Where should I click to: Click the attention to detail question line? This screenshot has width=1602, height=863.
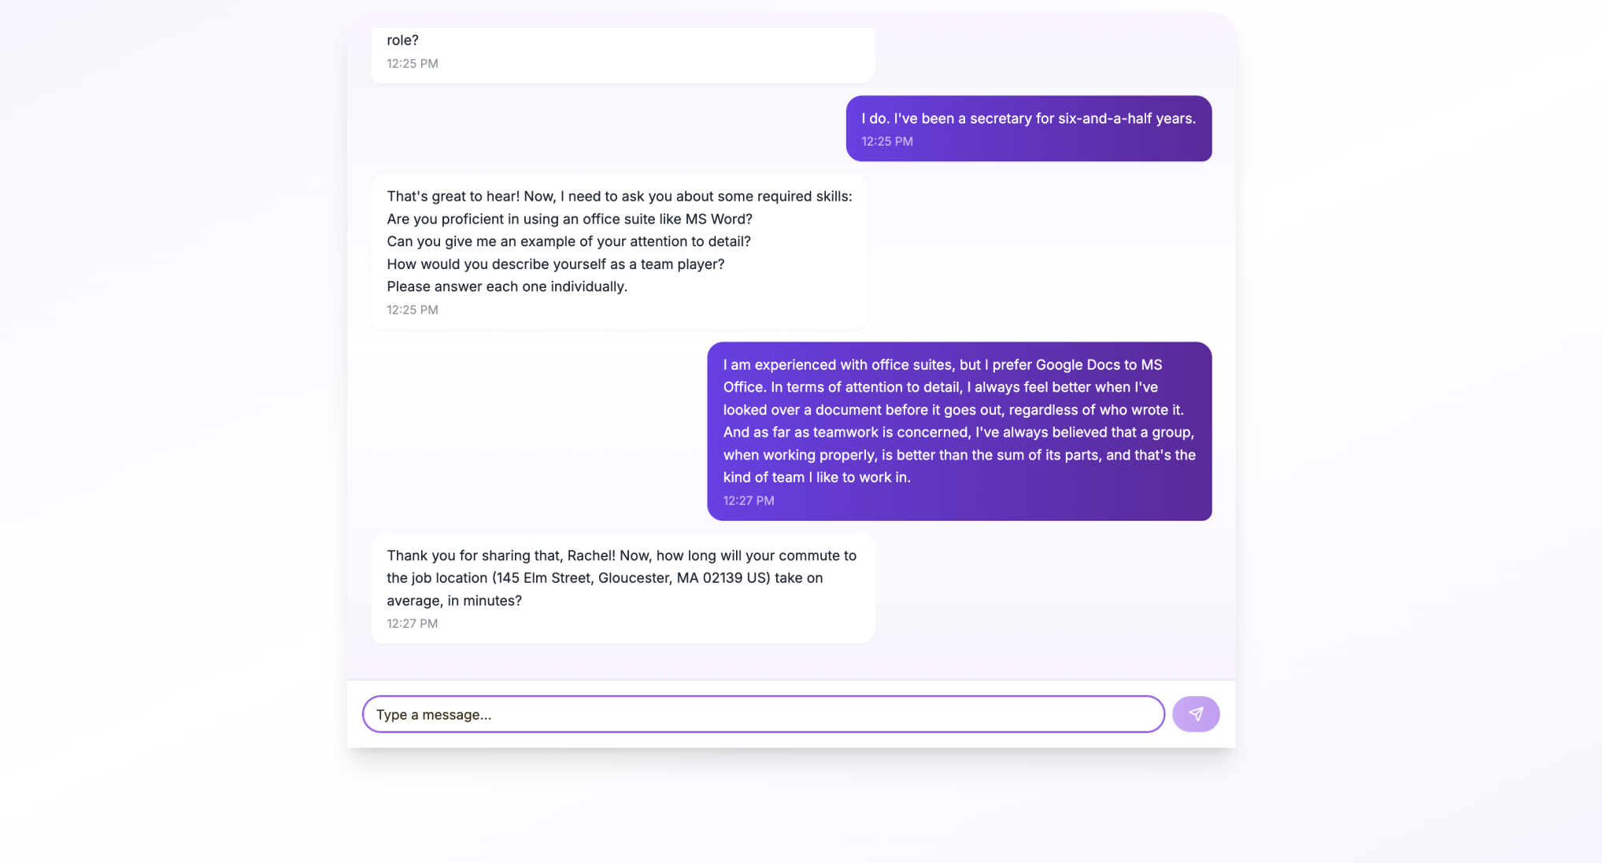pos(568,242)
